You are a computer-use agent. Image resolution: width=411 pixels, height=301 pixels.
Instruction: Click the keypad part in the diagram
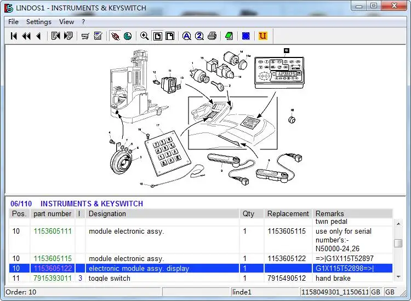[168, 154]
